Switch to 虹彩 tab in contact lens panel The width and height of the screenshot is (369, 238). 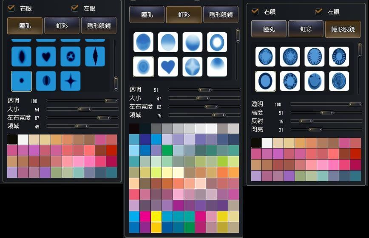(306, 29)
